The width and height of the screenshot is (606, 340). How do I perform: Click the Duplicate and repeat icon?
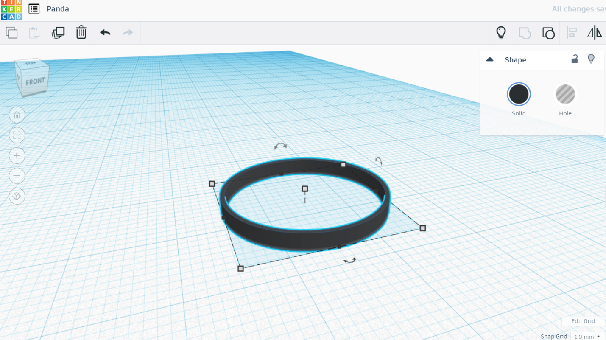(58, 33)
